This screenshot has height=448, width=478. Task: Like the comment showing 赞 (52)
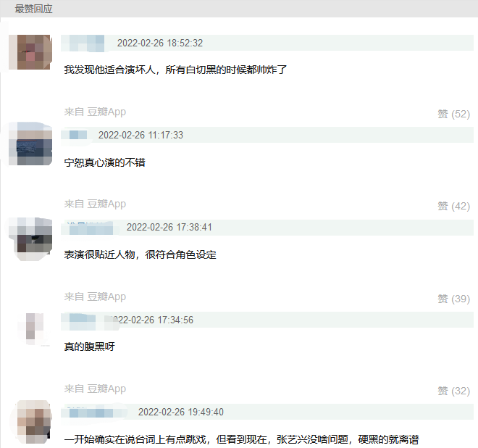453,114
